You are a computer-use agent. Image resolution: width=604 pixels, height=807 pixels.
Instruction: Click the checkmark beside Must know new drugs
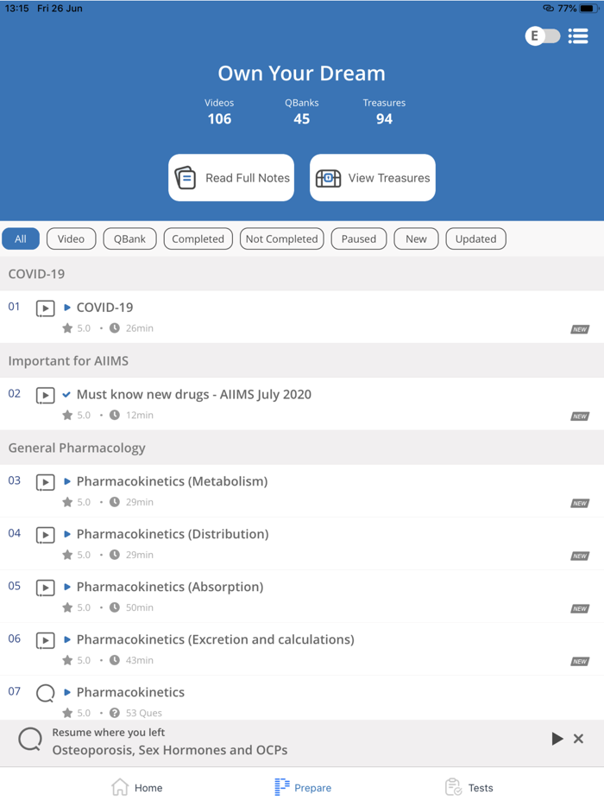[x=66, y=394]
